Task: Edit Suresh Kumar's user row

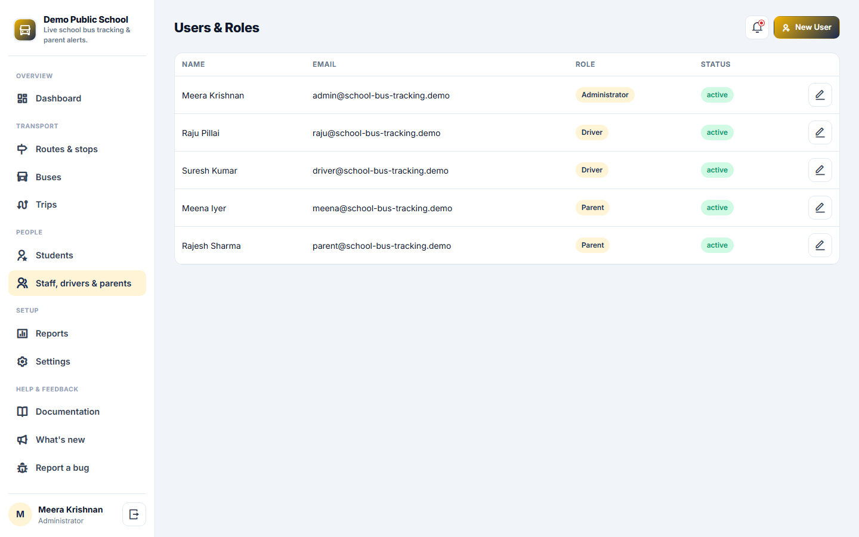Action: (x=820, y=170)
